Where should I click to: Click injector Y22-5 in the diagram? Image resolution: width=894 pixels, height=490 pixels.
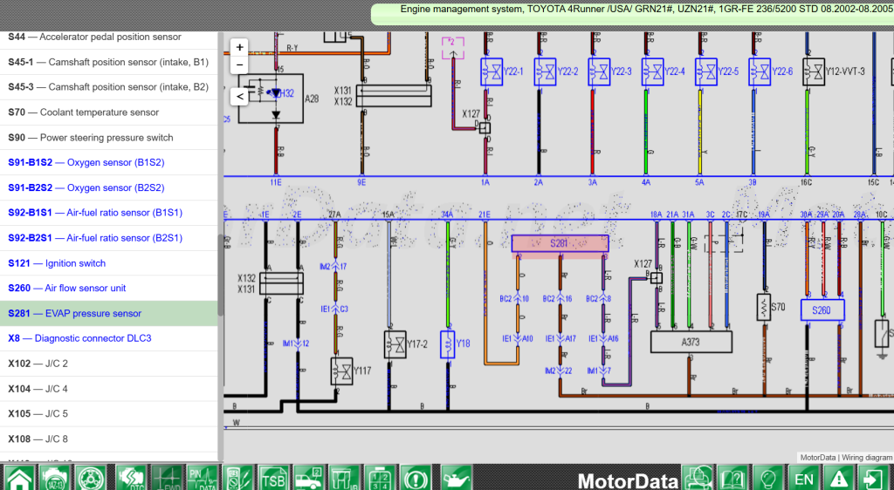[x=705, y=71]
